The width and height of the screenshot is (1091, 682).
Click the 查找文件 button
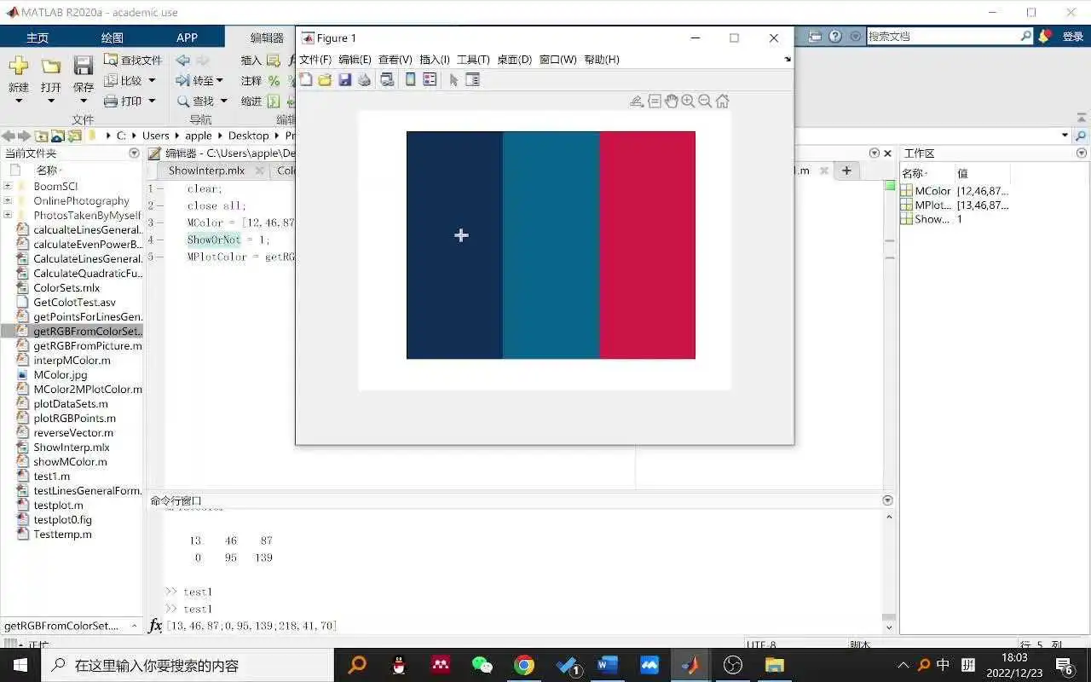[x=133, y=61]
